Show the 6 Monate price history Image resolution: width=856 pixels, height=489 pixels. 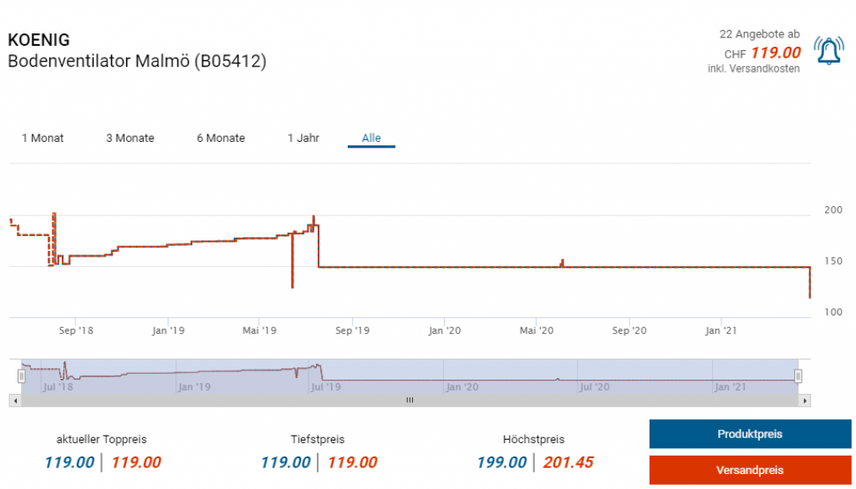pyautogui.click(x=221, y=138)
